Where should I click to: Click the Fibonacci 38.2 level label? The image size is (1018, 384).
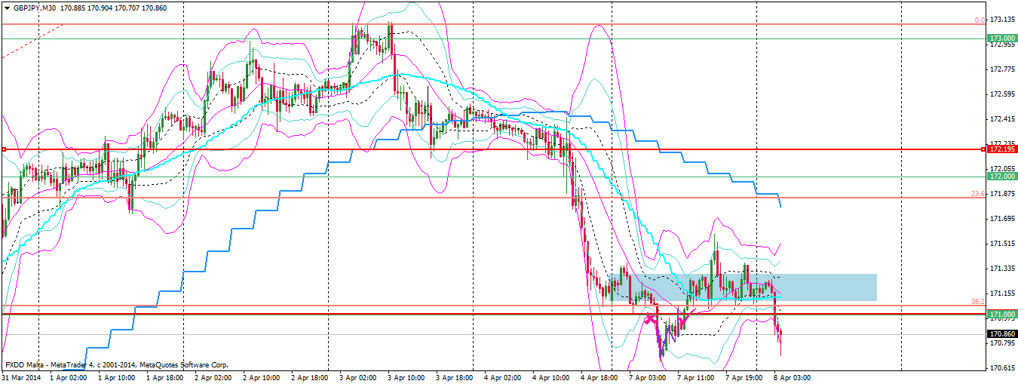click(x=978, y=301)
